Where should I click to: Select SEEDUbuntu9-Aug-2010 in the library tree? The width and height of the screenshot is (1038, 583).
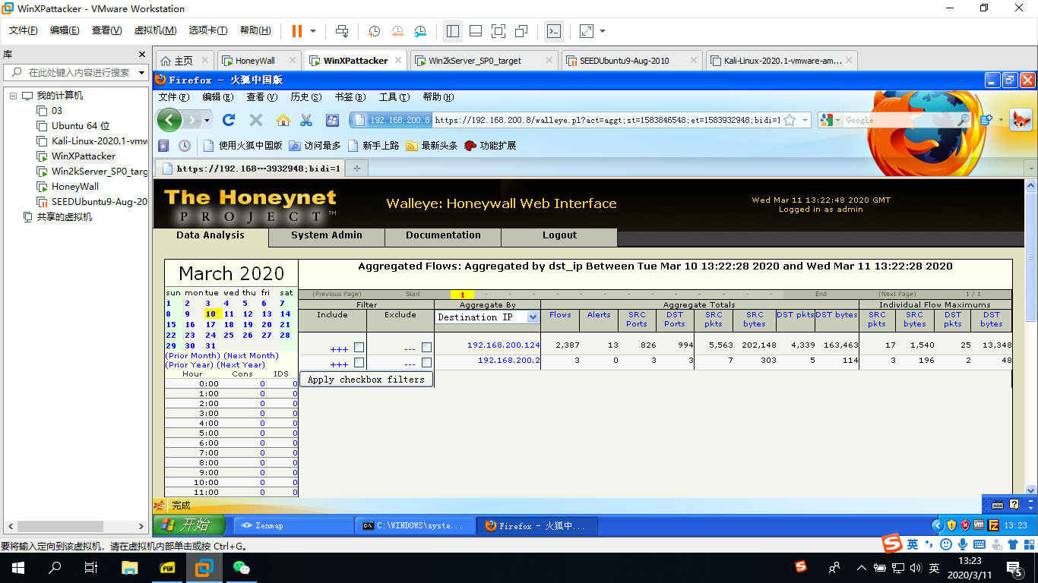[92, 202]
